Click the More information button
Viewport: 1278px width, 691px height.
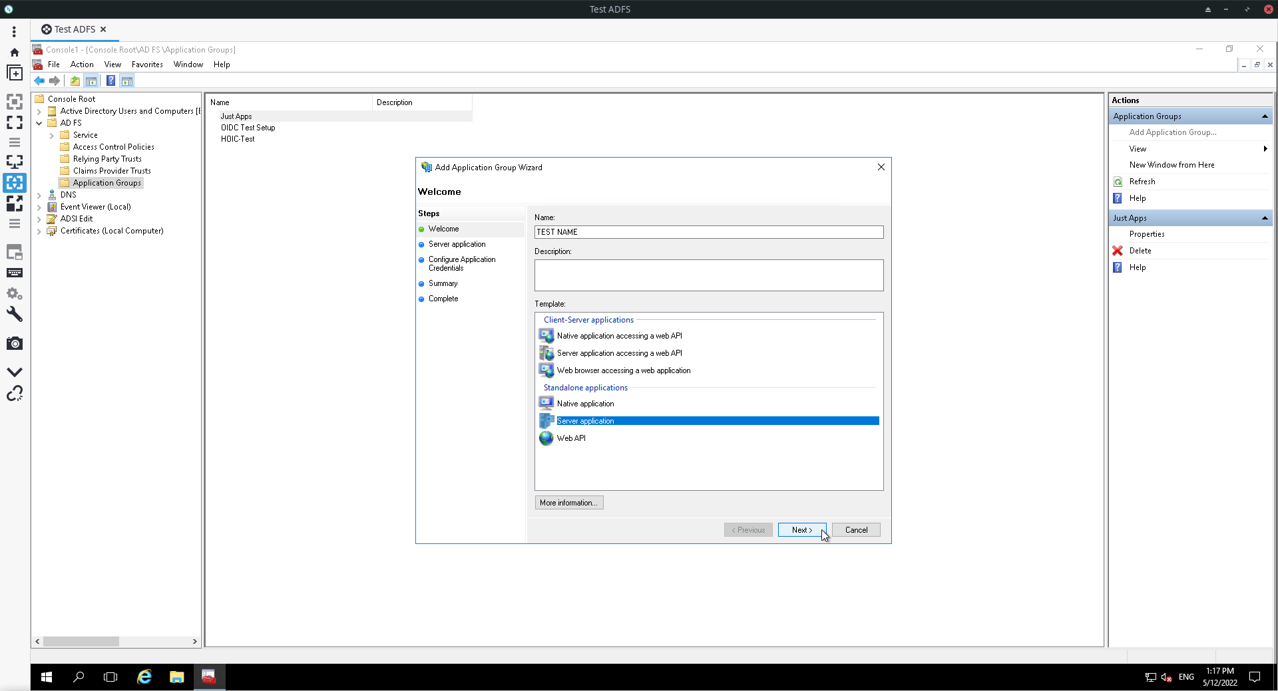tap(569, 503)
